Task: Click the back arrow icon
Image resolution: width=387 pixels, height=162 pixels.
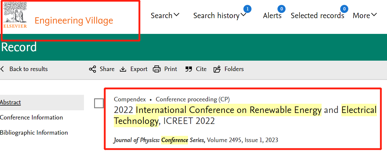Action: coord(2,69)
